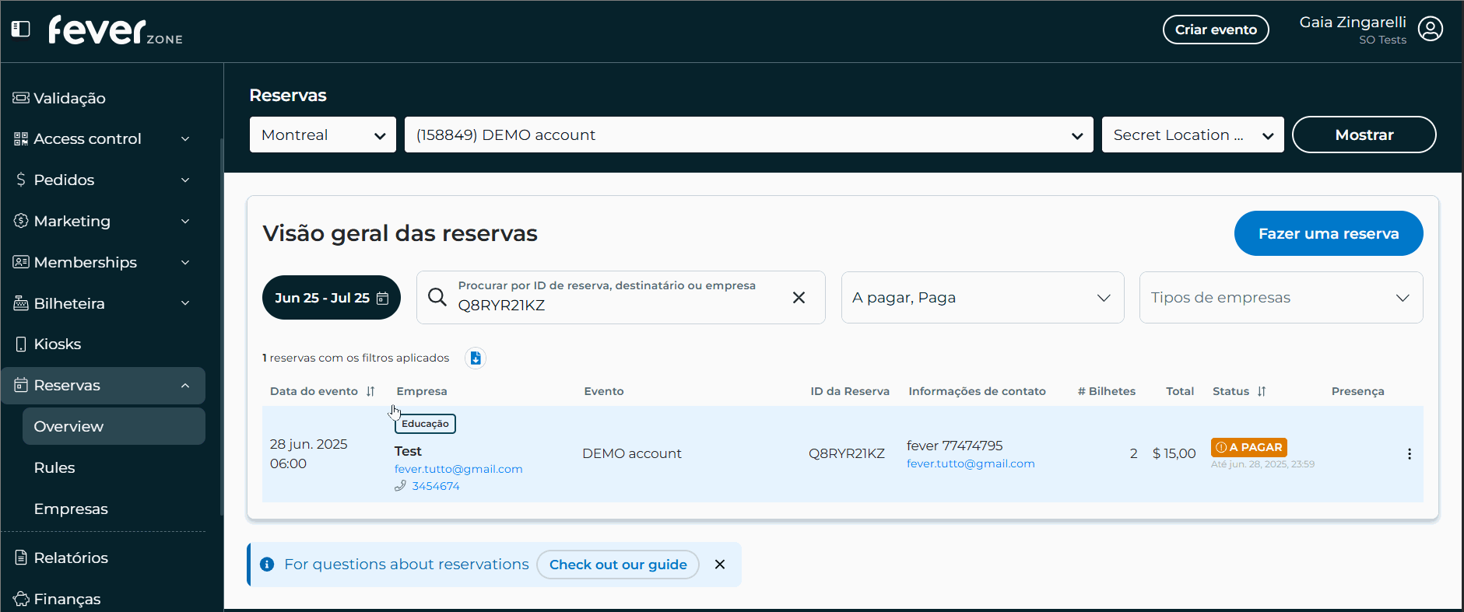Toggle the sidebar collapse icon

click(x=21, y=29)
